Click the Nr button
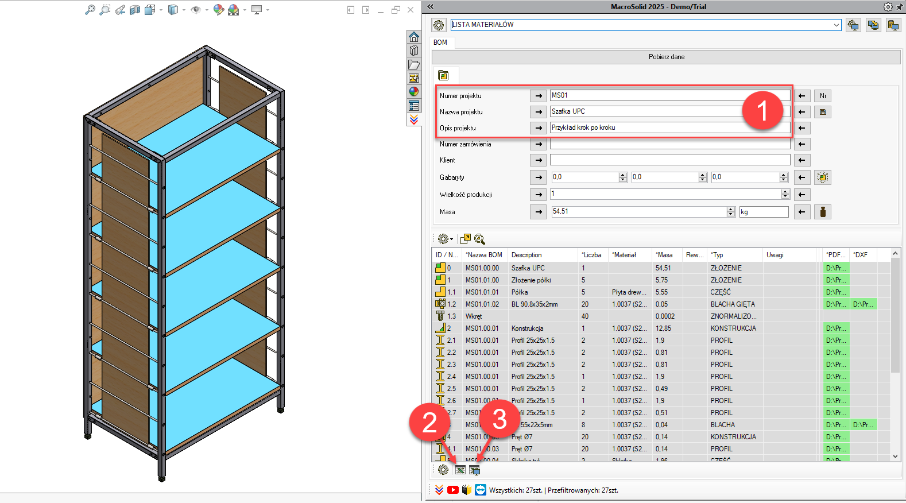The height and width of the screenshot is (503, 906). pos(823,96)
